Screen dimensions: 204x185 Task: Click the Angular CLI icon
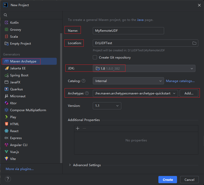pos(6,145)
